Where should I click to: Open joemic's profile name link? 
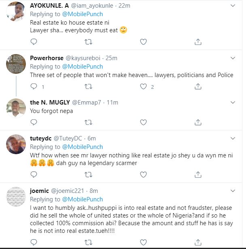[40, 191]
